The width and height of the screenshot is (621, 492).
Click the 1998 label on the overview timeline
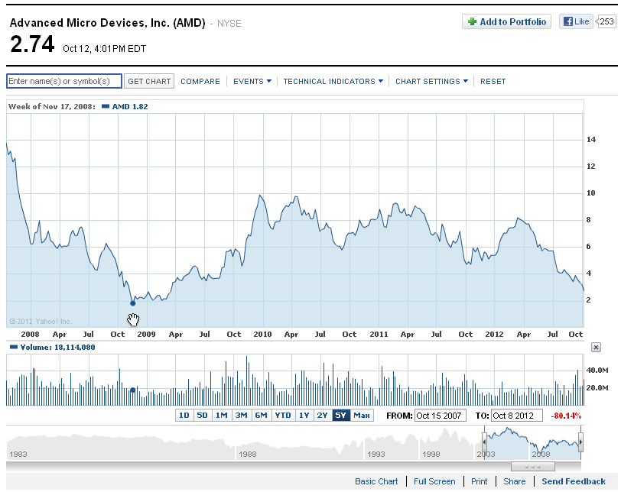pyautogui.click(x=431, y=454)
